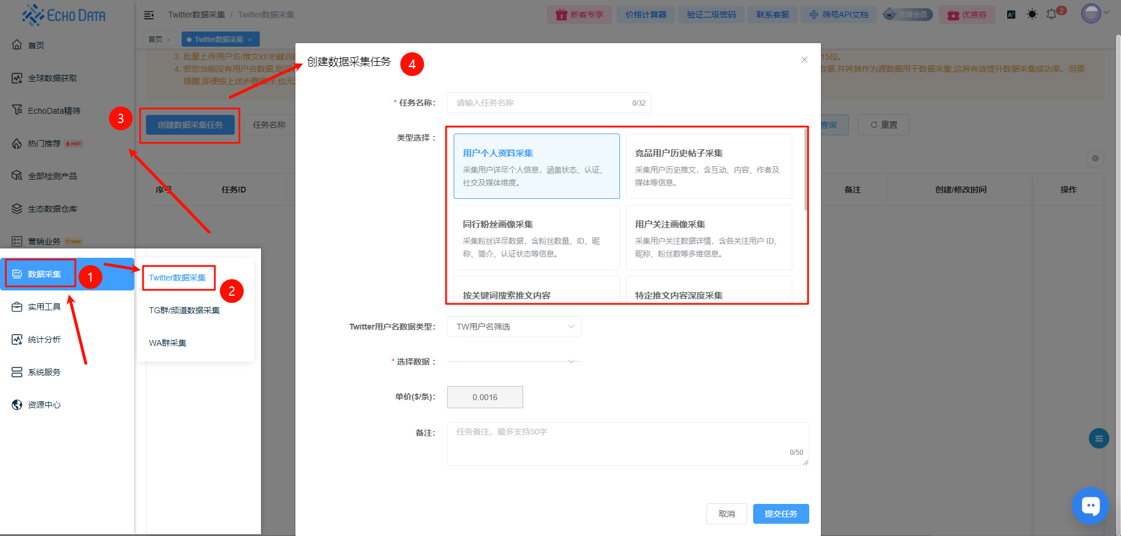Click the breadcrumb Twitter数据采集 first item
Screen dimensions: 1121x536
(196, 15)
